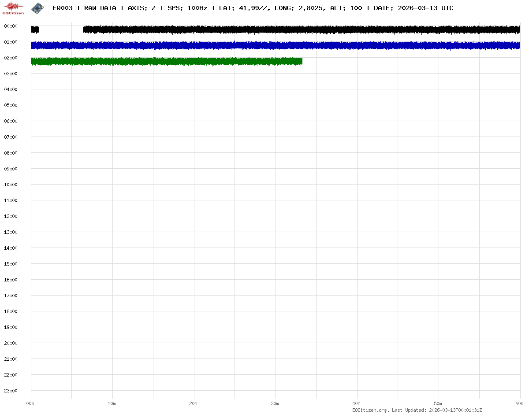Click the black 00:00 seismic trace
Screen dimensions: 529x414
300,30
